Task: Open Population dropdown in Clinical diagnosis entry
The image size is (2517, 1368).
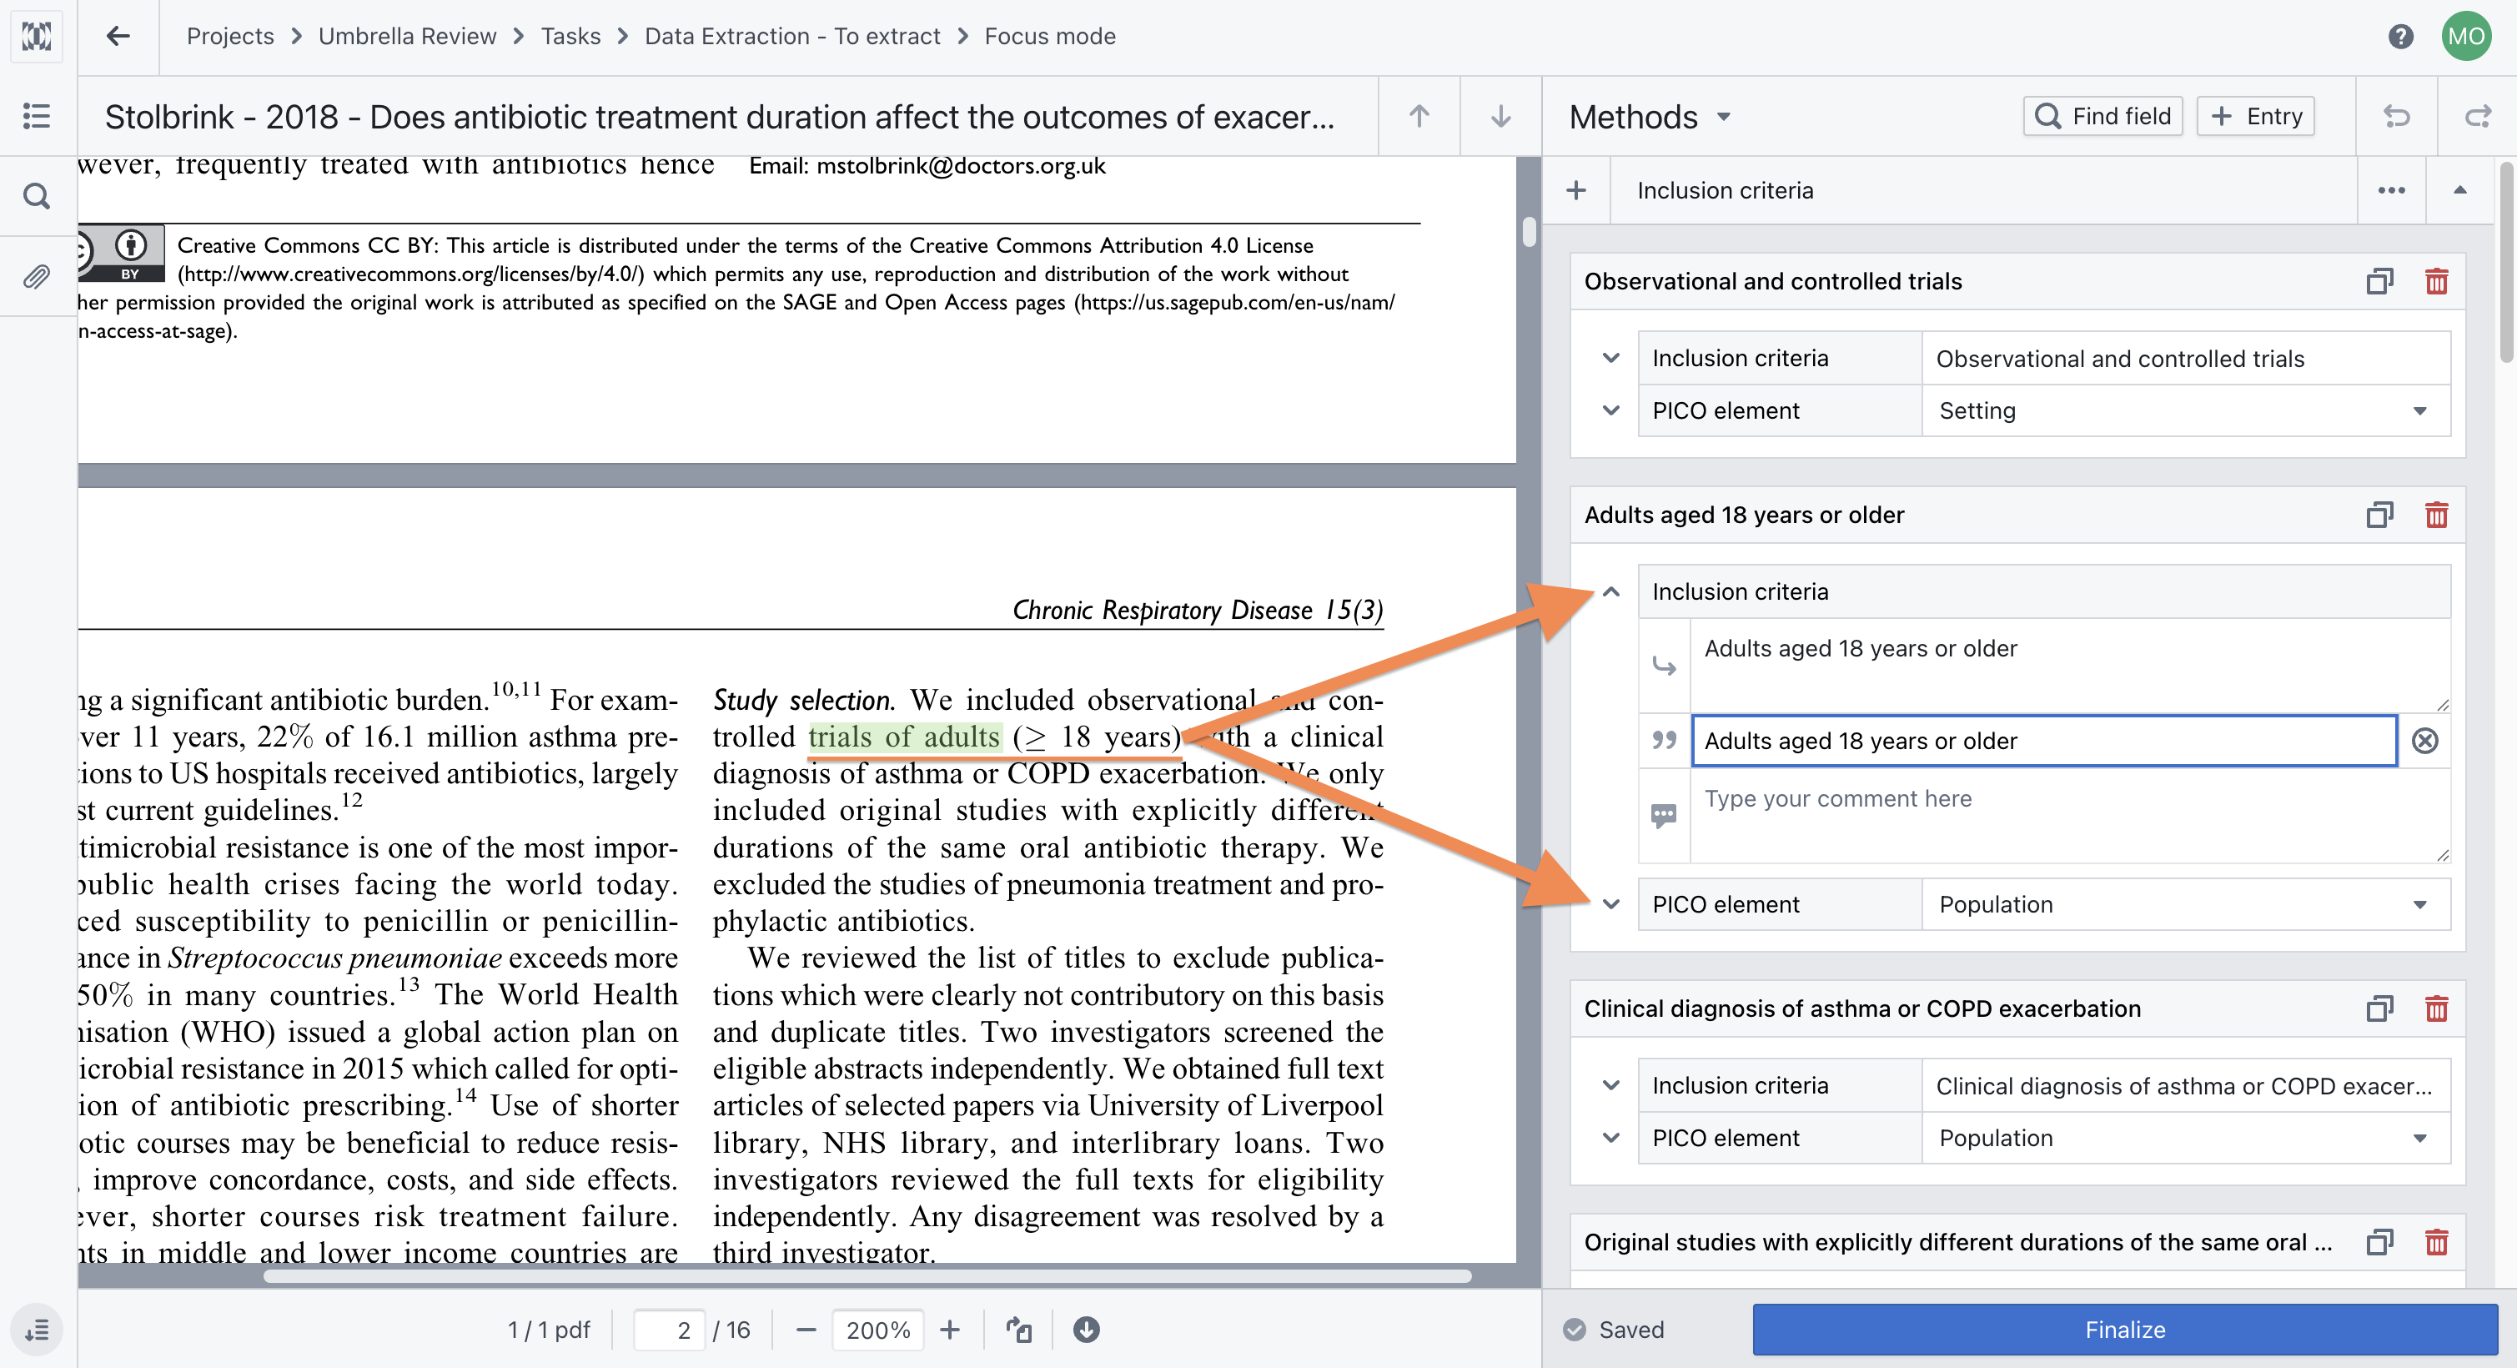Action: point(2186,1138)
